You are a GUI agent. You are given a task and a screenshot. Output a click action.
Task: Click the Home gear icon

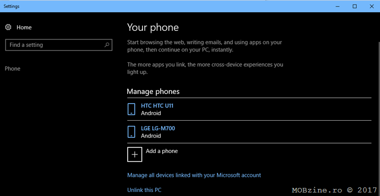(8, 27)
